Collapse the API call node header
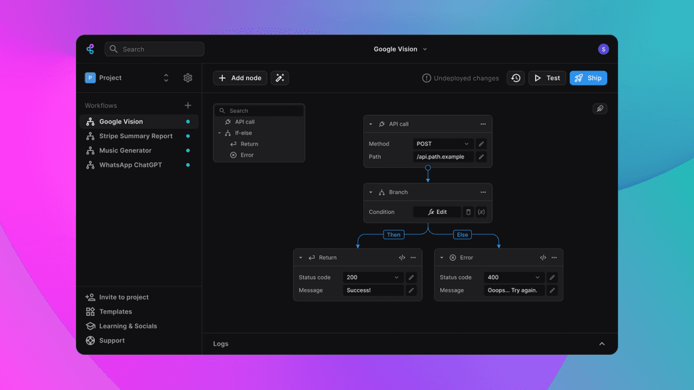The image size is (694, 390). [x=370, y=124]
